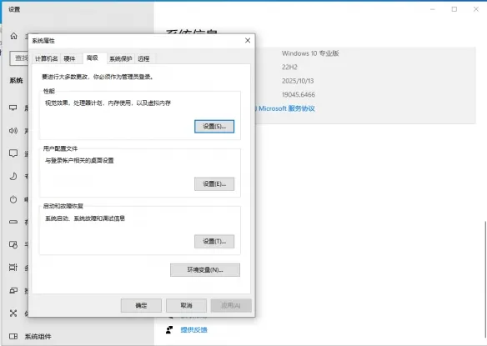Image resolution: width=487 pixels, height=346 pixels.
Task: Open 环境变量(N)... dialog
Action: click(205, 270)
